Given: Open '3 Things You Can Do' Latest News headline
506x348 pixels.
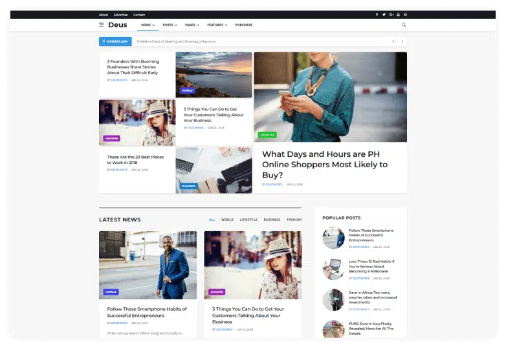Looking at the screenshot, I should [x=248, y=315].
